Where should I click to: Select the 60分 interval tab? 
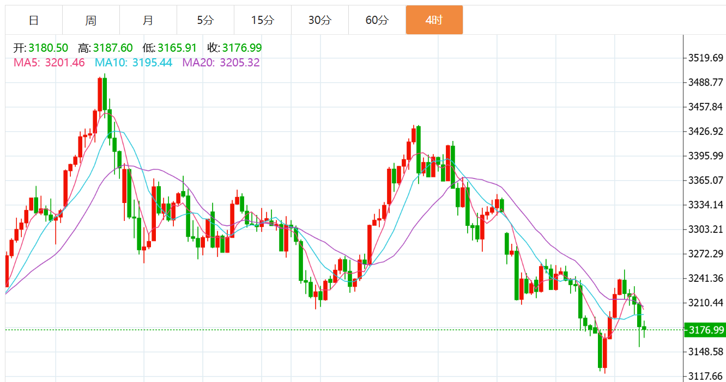pyautogui.click(x=377, y=20)
